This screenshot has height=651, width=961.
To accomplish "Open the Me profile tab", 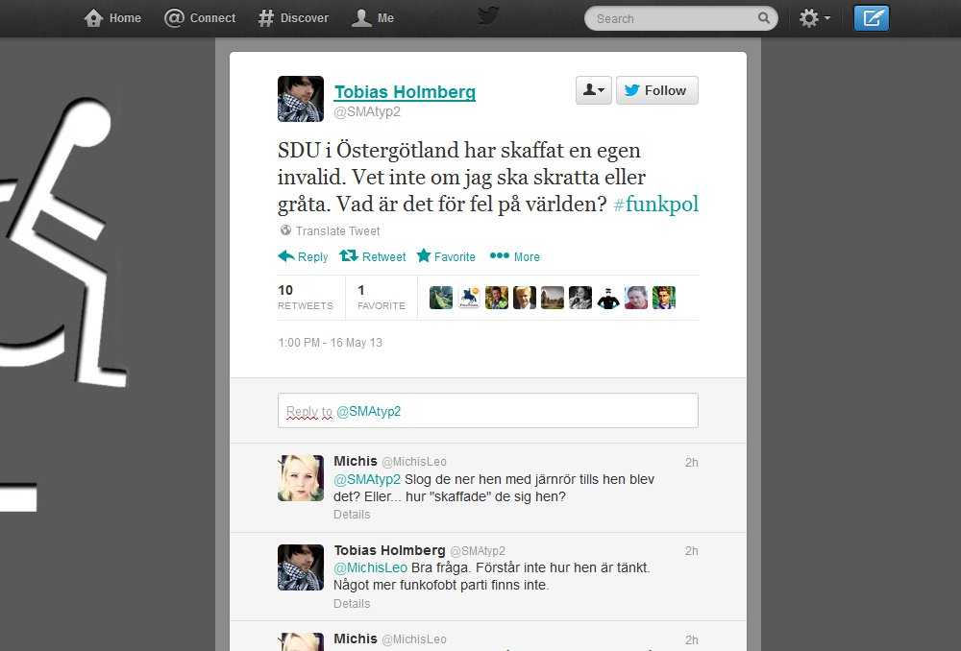I will point(373,17).
